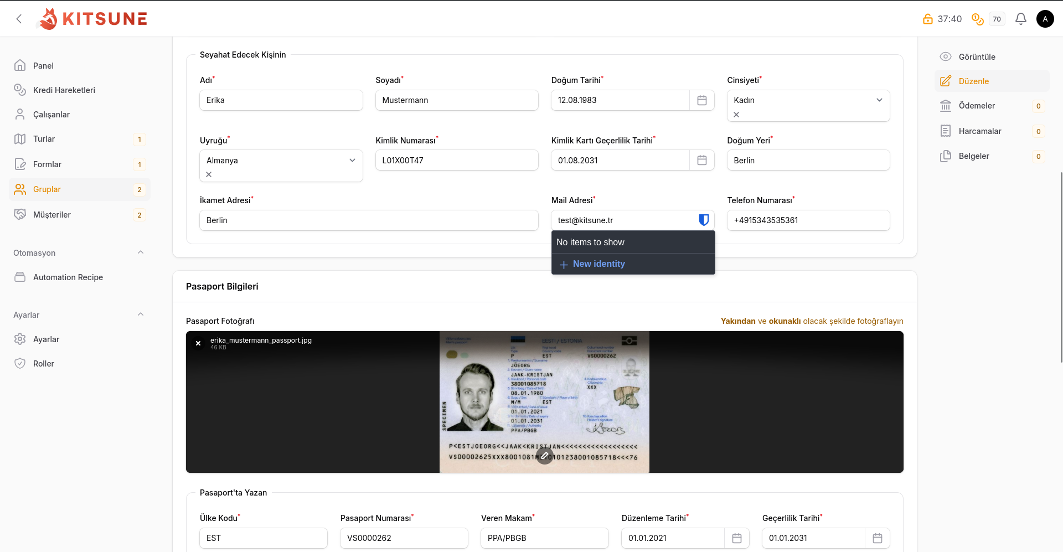Click the Adı input field

281,100
